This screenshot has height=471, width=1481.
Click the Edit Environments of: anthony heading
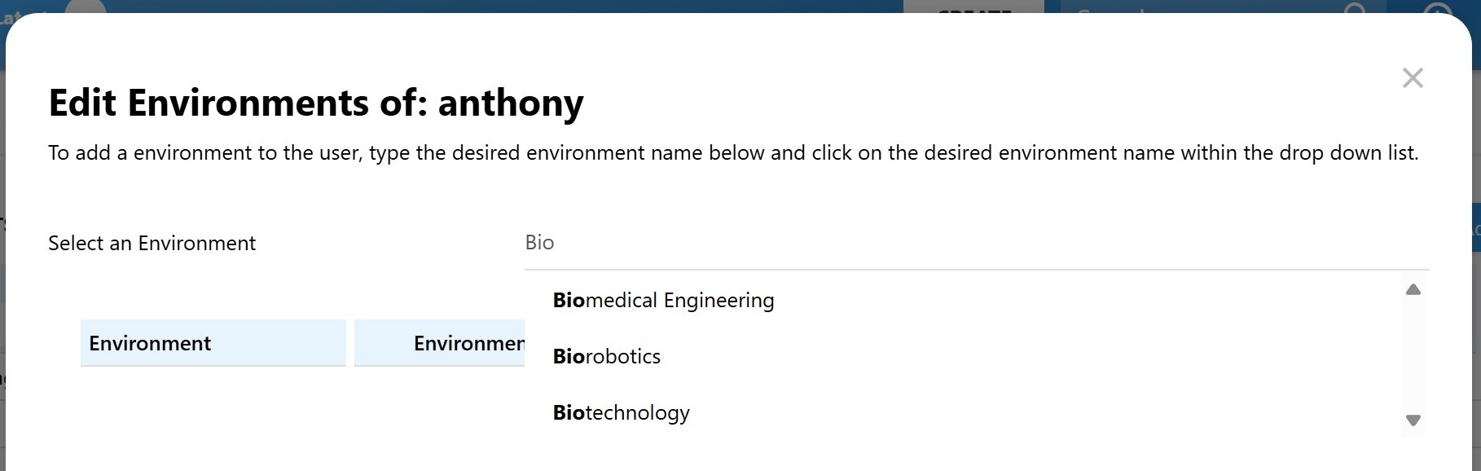click(316, 103)
